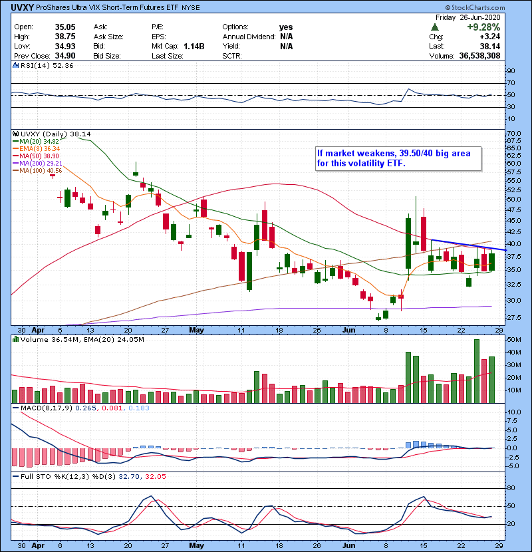Click the RSI(14) 52.36 indicator label

pos(47,65)
